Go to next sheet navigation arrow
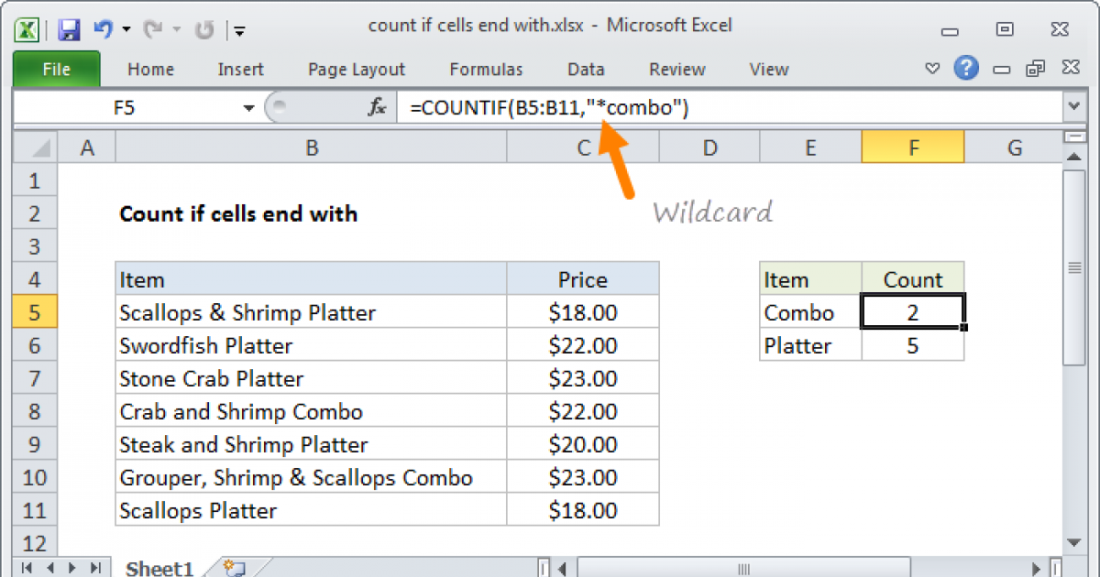The image size is (1100, 577). [x=73, y=568]
